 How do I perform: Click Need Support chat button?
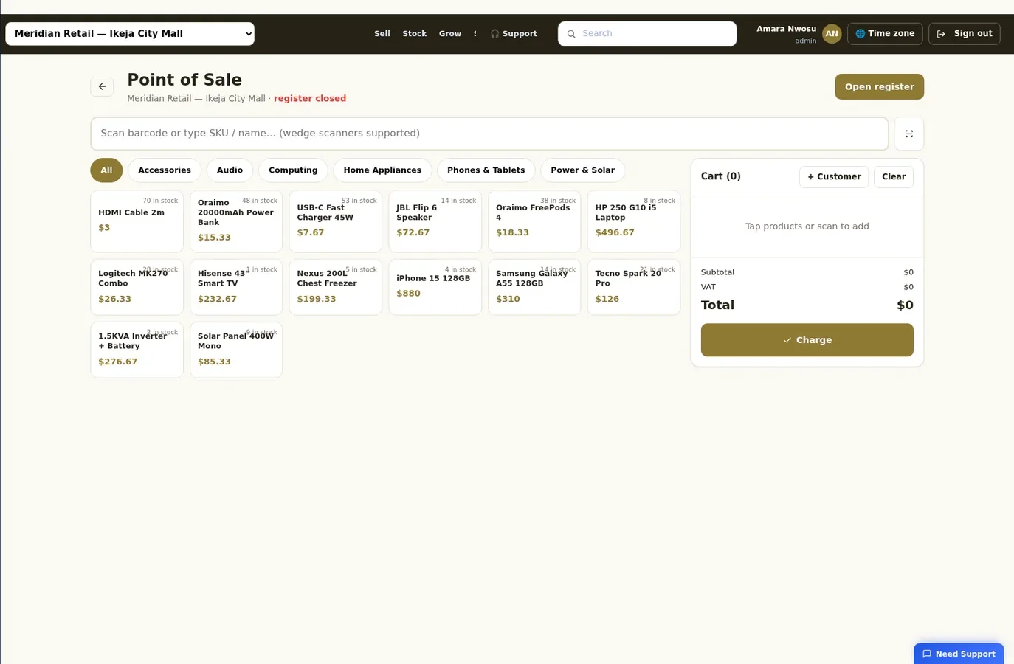pyautogui.click(x=959, y=654)
